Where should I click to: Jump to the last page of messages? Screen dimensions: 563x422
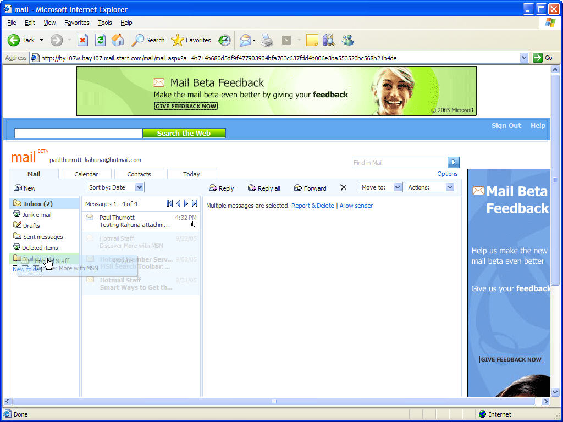(x=195, y=203)
